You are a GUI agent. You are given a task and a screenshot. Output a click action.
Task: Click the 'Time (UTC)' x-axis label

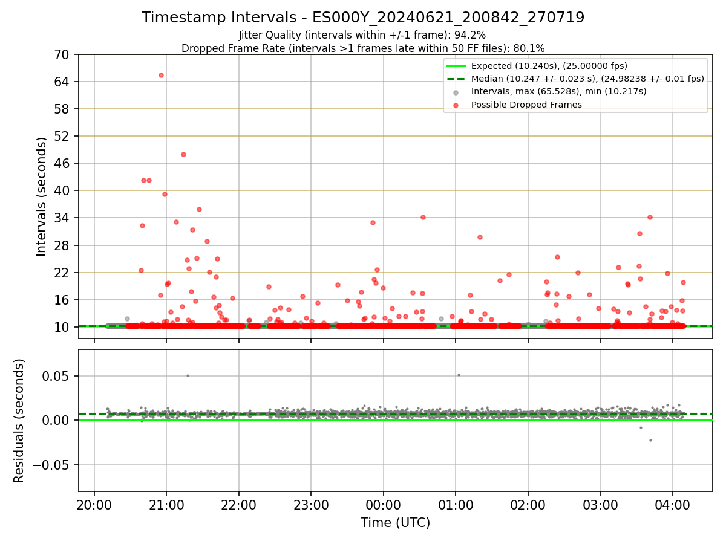pyautogui.click(x=395, y=523)
